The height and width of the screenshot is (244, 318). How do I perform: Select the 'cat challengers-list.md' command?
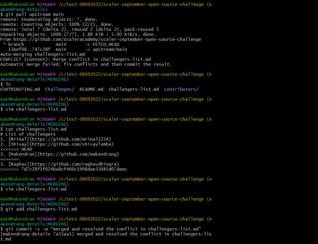36,129
